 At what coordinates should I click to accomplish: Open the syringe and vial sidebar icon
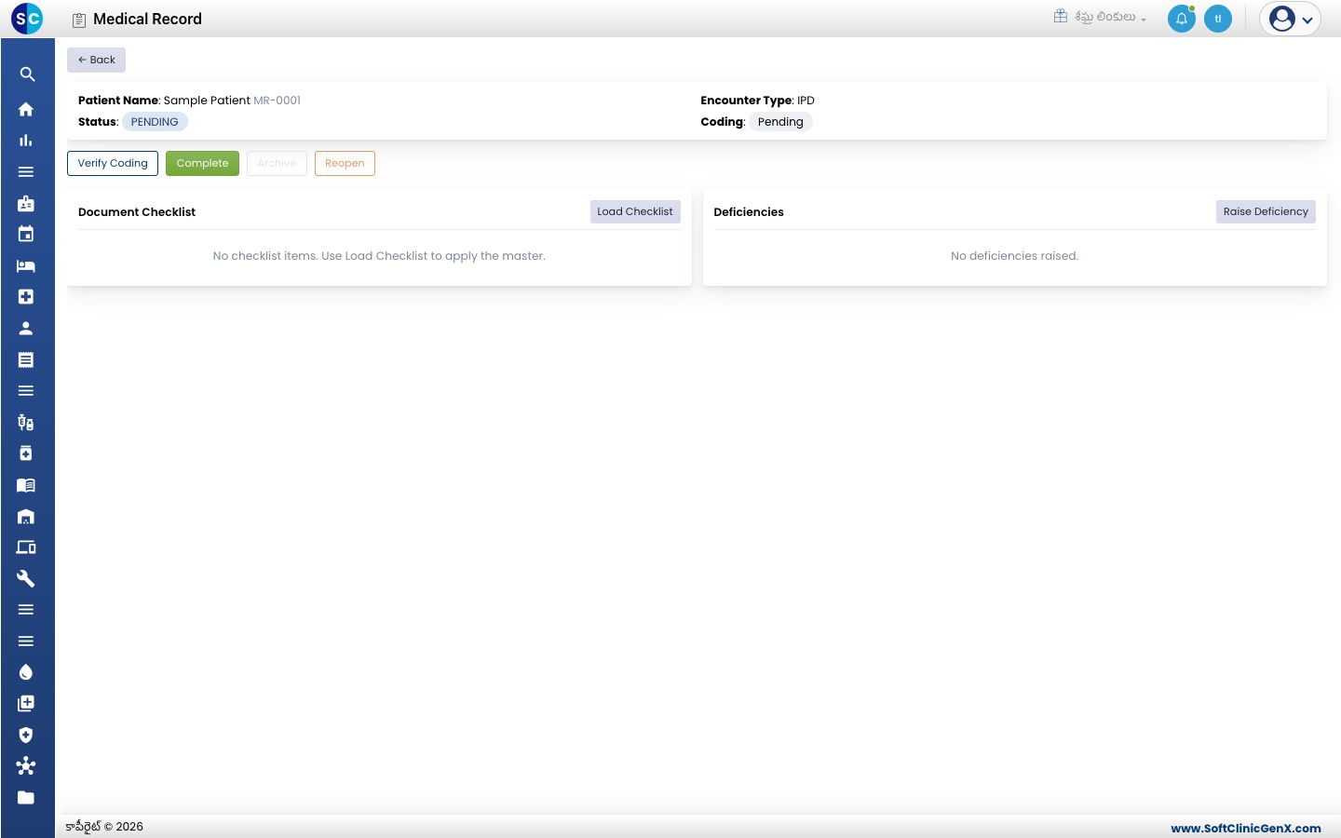[x=26, y=422]
